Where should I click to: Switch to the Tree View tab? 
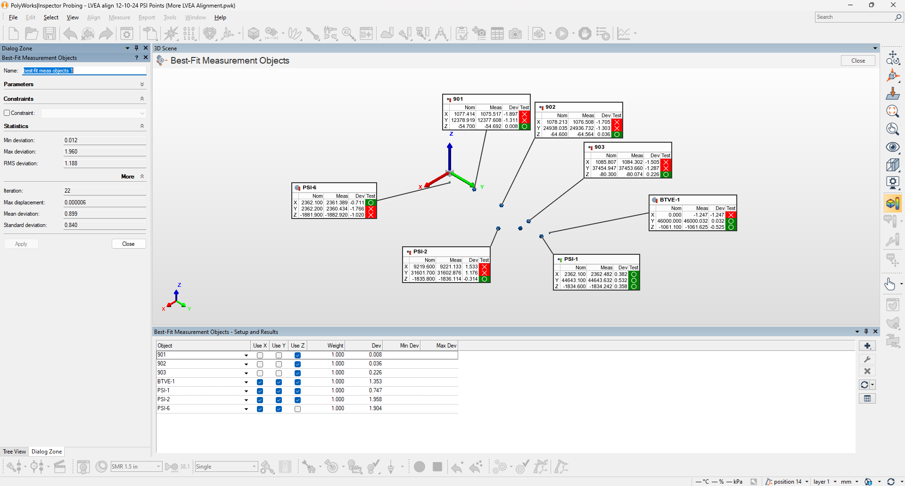14,452
